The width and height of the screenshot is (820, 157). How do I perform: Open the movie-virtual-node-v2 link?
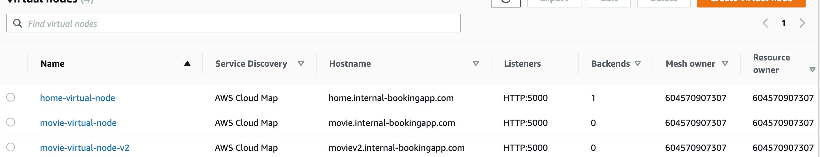pyautogui.click(x=85, y=148)
